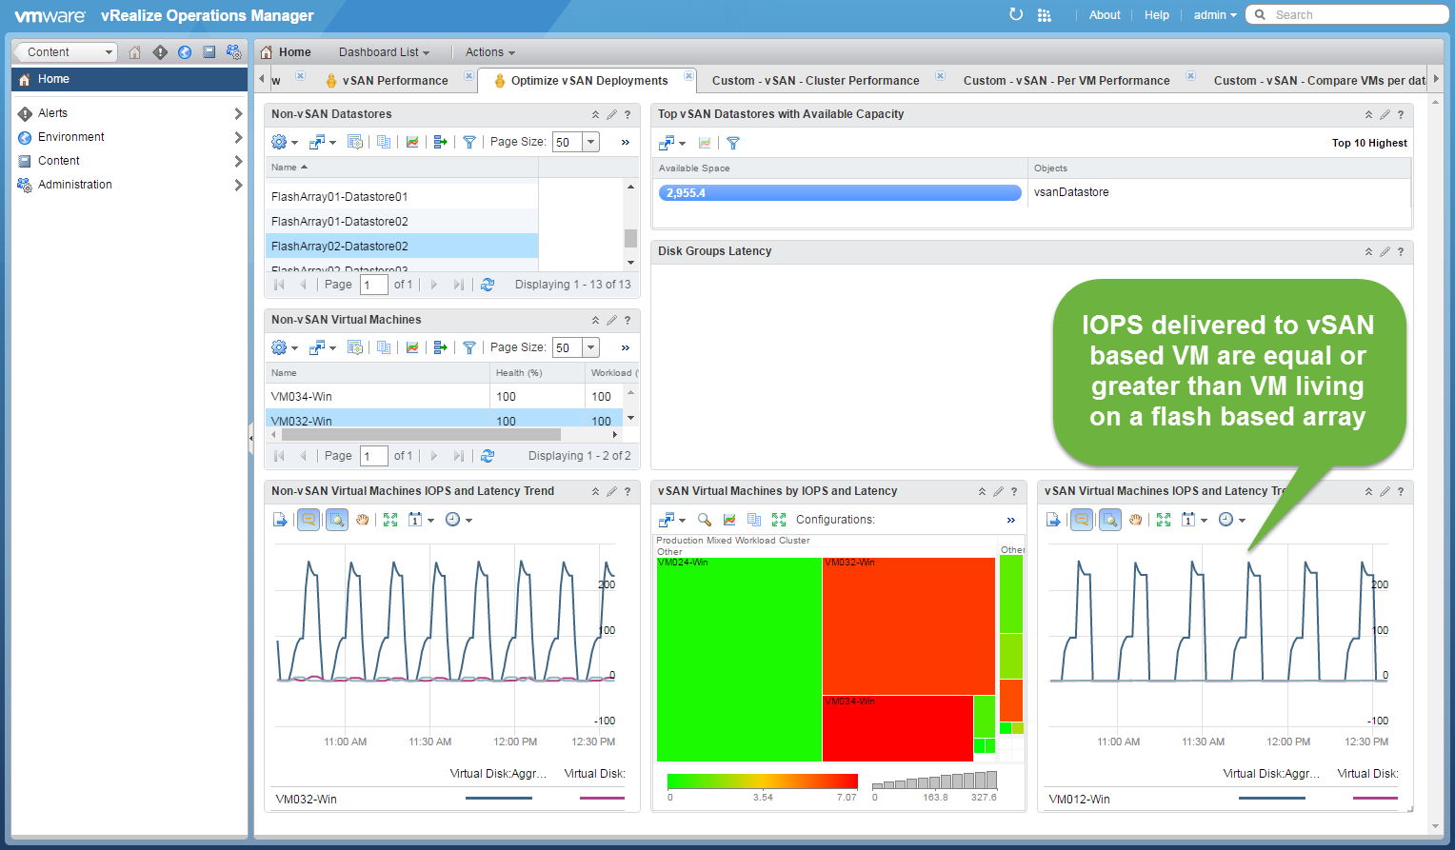This screenshot has width=1455, height=850.
Task: Select the VM034-Win row
Action: [x=444, y=397]
